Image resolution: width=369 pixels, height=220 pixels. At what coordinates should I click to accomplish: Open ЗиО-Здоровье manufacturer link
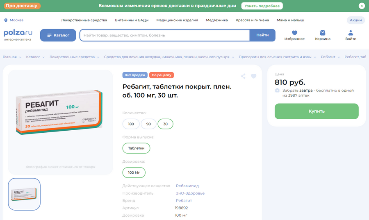[190, 193]
